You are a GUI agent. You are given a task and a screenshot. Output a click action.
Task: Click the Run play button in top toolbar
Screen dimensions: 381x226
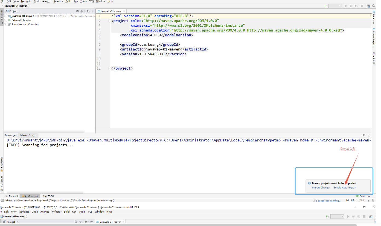click(346, 6)
